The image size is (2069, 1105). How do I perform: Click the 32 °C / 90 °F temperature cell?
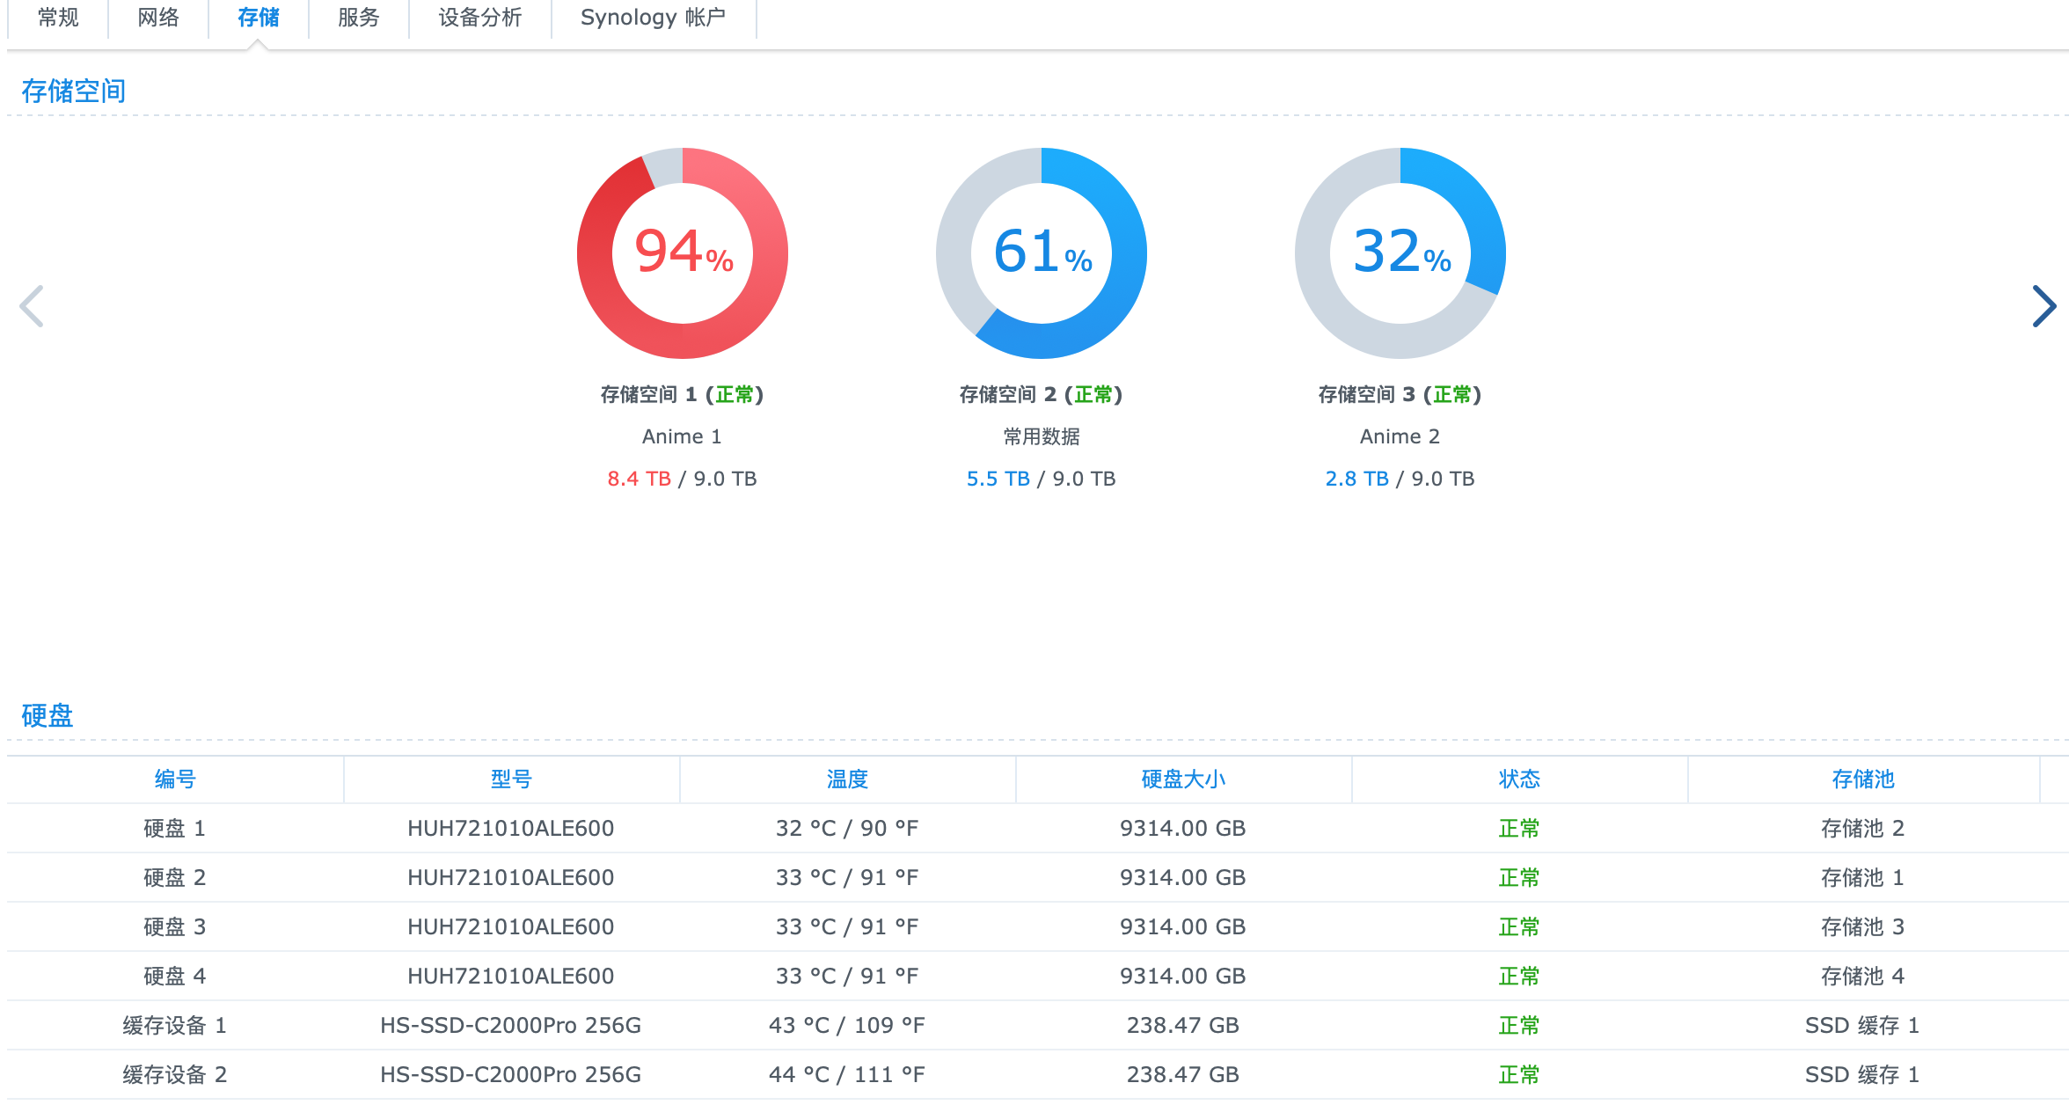coord(847,828)
